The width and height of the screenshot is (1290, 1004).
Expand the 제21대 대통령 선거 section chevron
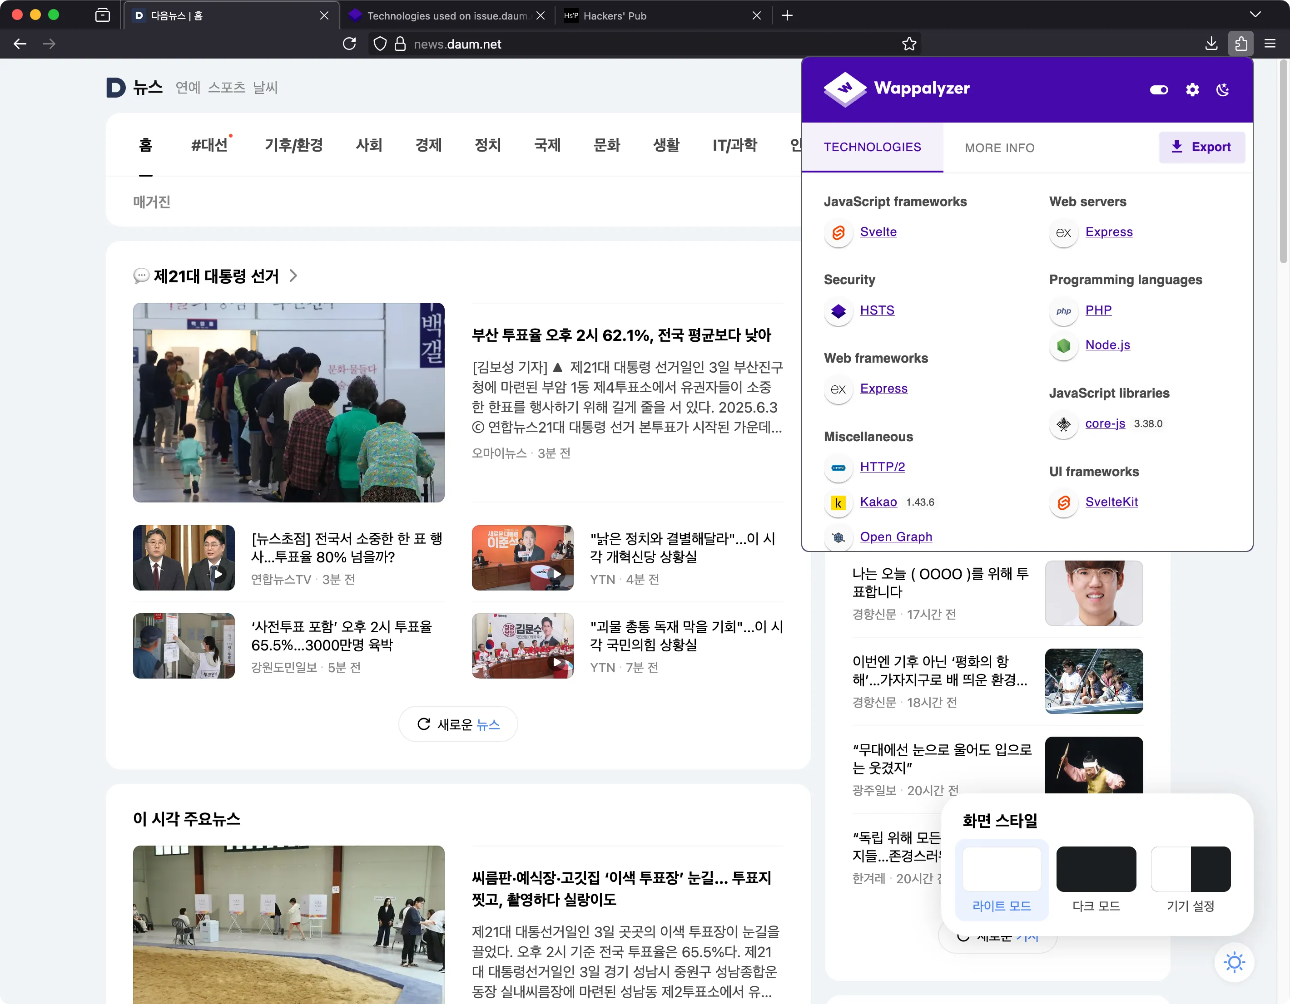pos(293,276)
